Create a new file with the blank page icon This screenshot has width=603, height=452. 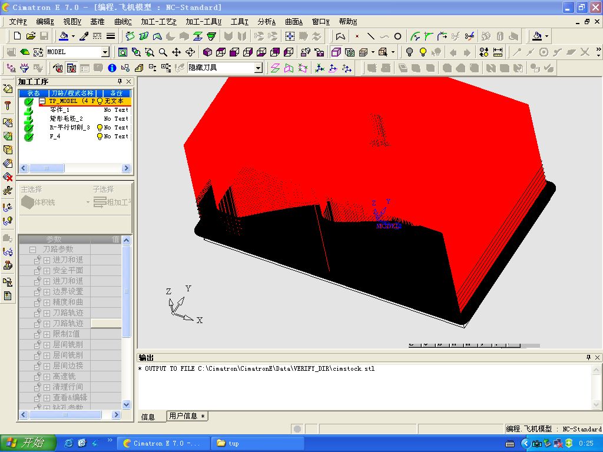(17, 36)
